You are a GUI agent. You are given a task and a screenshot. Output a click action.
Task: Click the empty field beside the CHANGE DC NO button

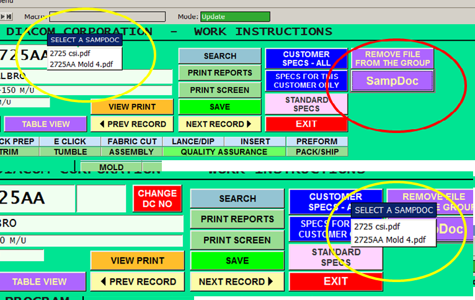[101, 199]
